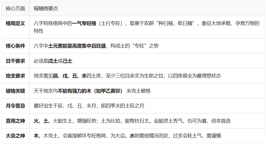Click the bold 水 in the last row
Image resolution: width=266 pixels, height=144 pixels.
click(132, 136)
